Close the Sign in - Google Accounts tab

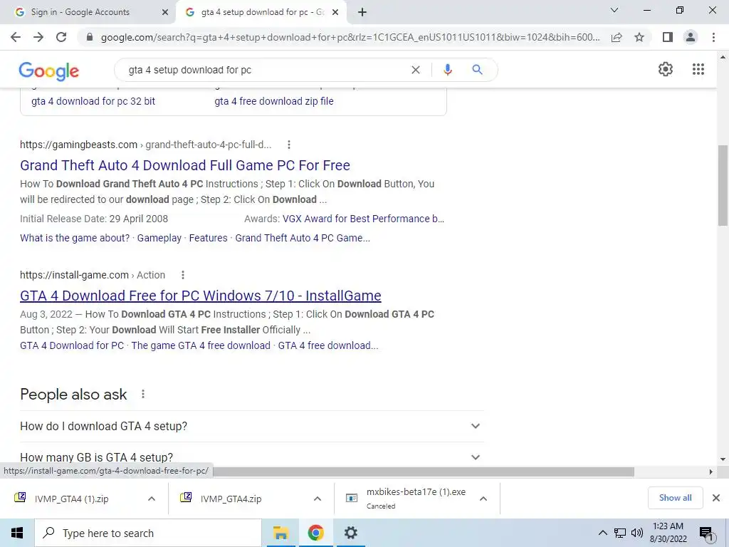(x=165, y=13)
